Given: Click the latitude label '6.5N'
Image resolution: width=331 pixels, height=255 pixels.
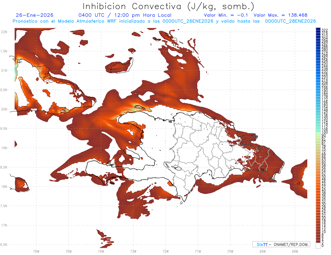Looking at the screenshot, I should [x=4, y=245].
